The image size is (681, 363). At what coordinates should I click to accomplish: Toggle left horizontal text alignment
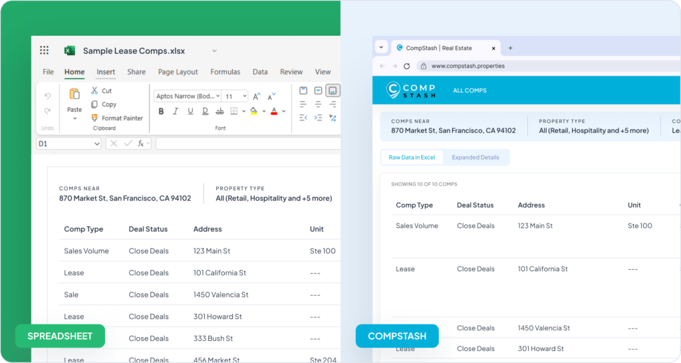click(303, 104)
